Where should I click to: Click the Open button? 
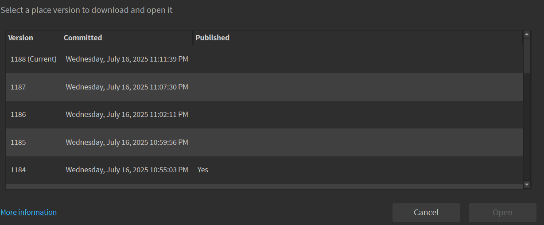point(502,213)
